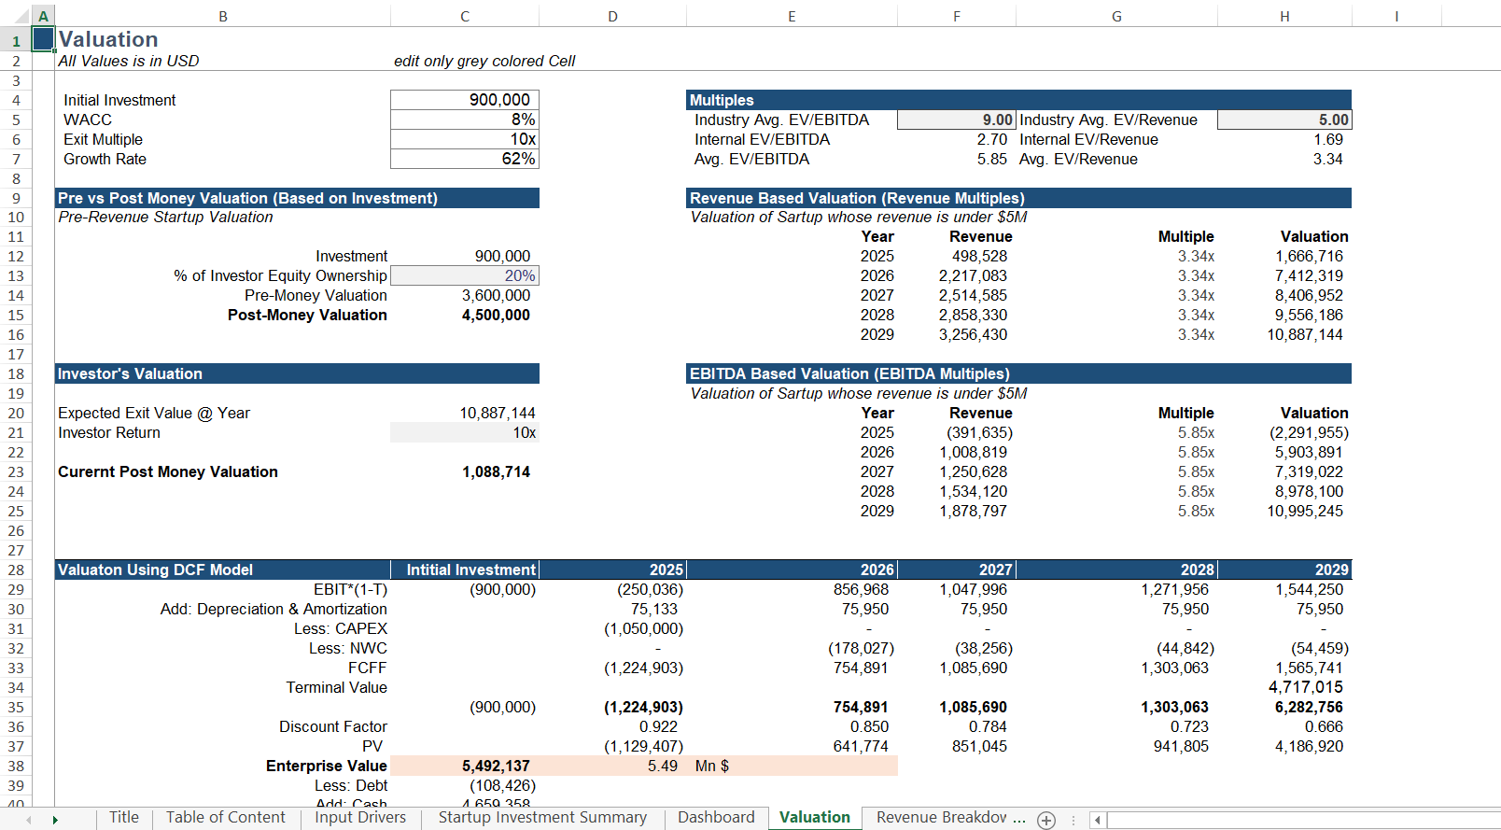1501x830 pixels.
Task: Click the Growth Rate 62% cell
Action: click(x=465, y=159)
